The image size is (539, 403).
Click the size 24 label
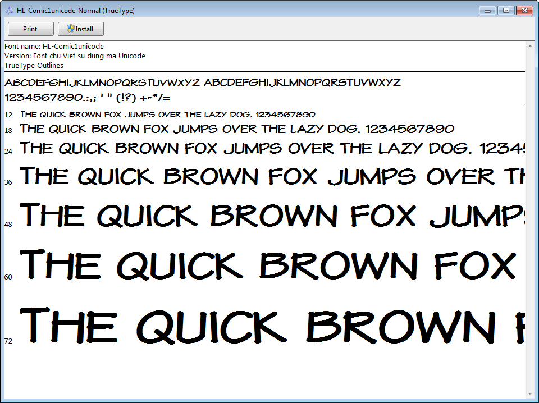[8, 151]
